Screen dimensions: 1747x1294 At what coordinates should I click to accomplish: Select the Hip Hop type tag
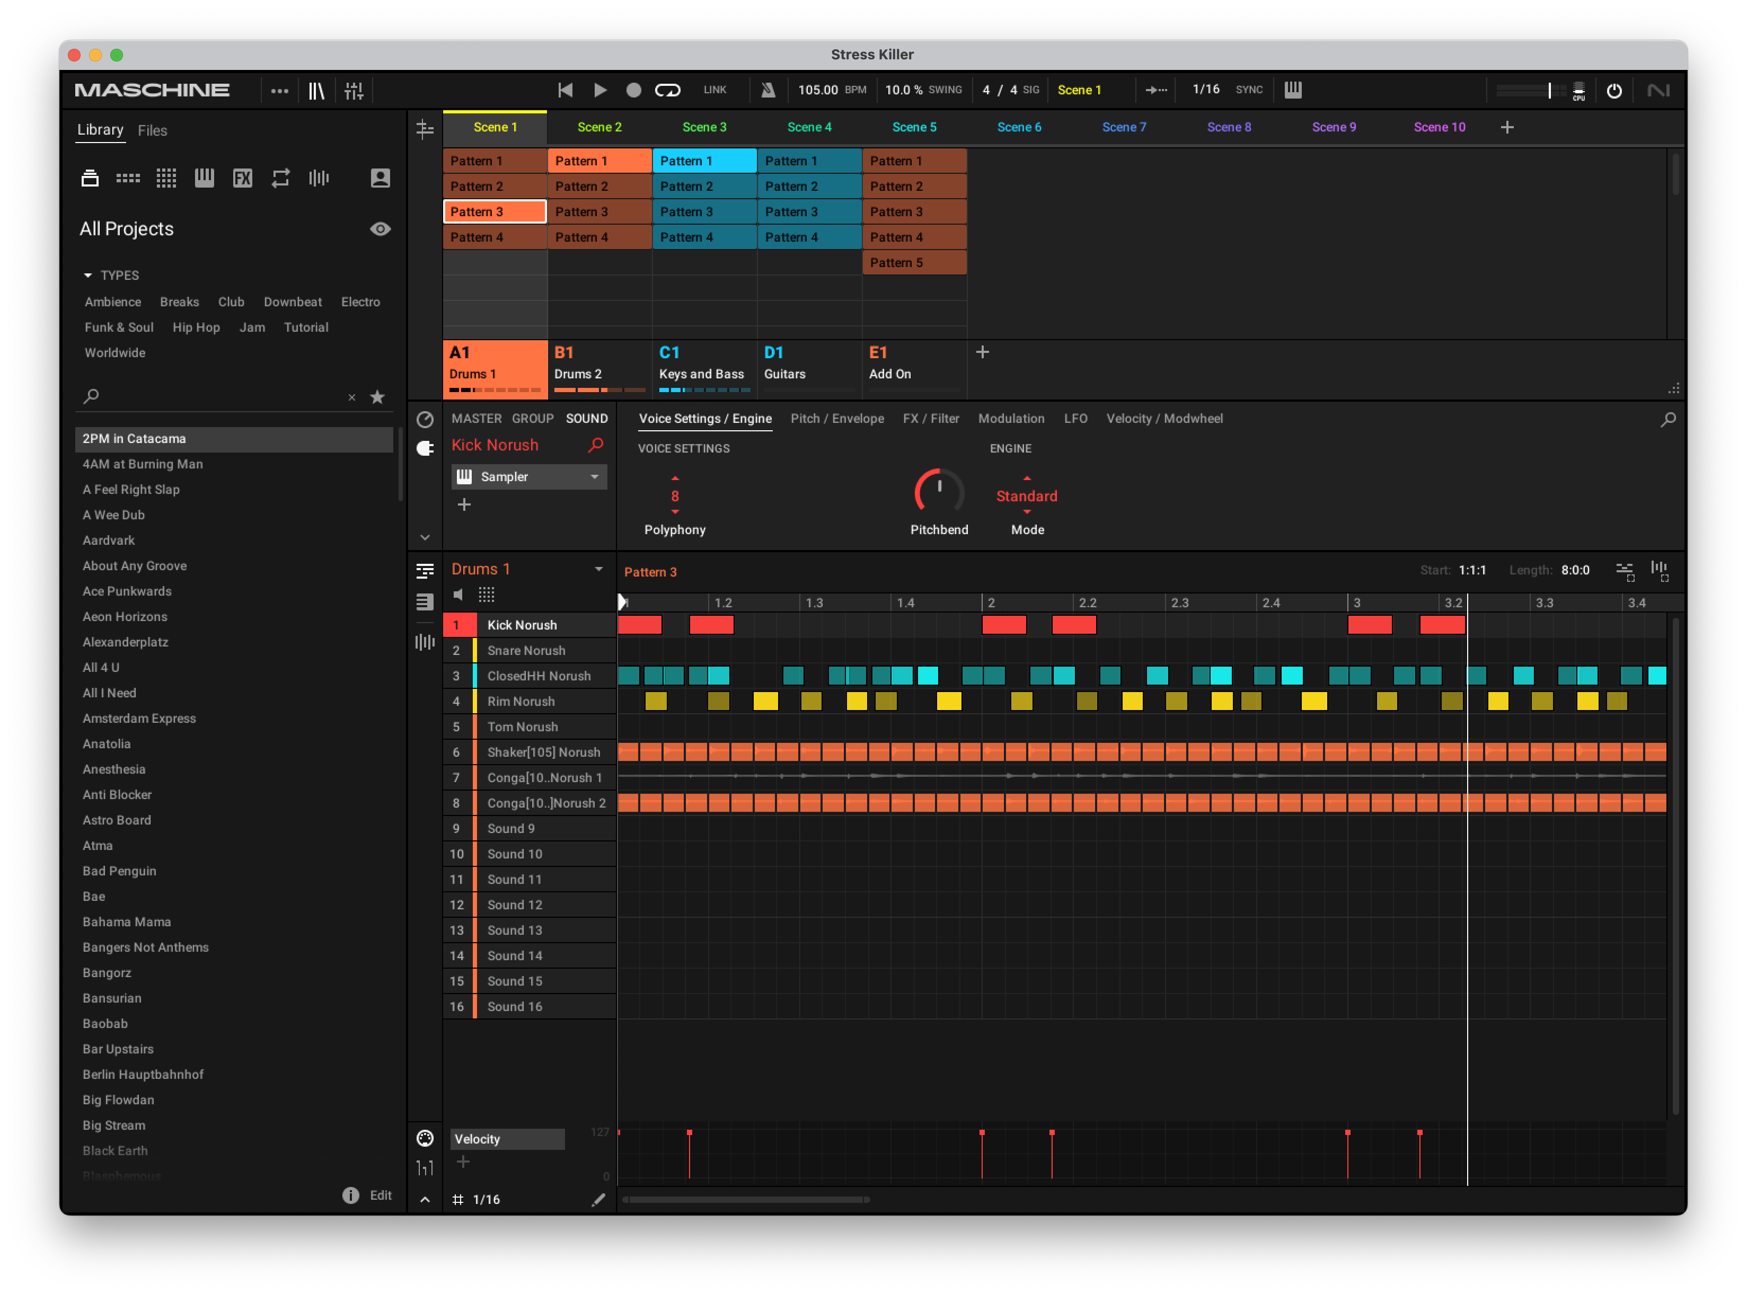point(196,327)
